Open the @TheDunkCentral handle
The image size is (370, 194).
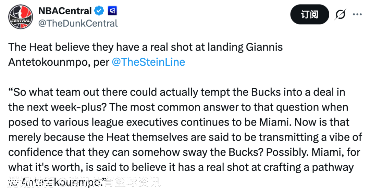coord(78,23)
